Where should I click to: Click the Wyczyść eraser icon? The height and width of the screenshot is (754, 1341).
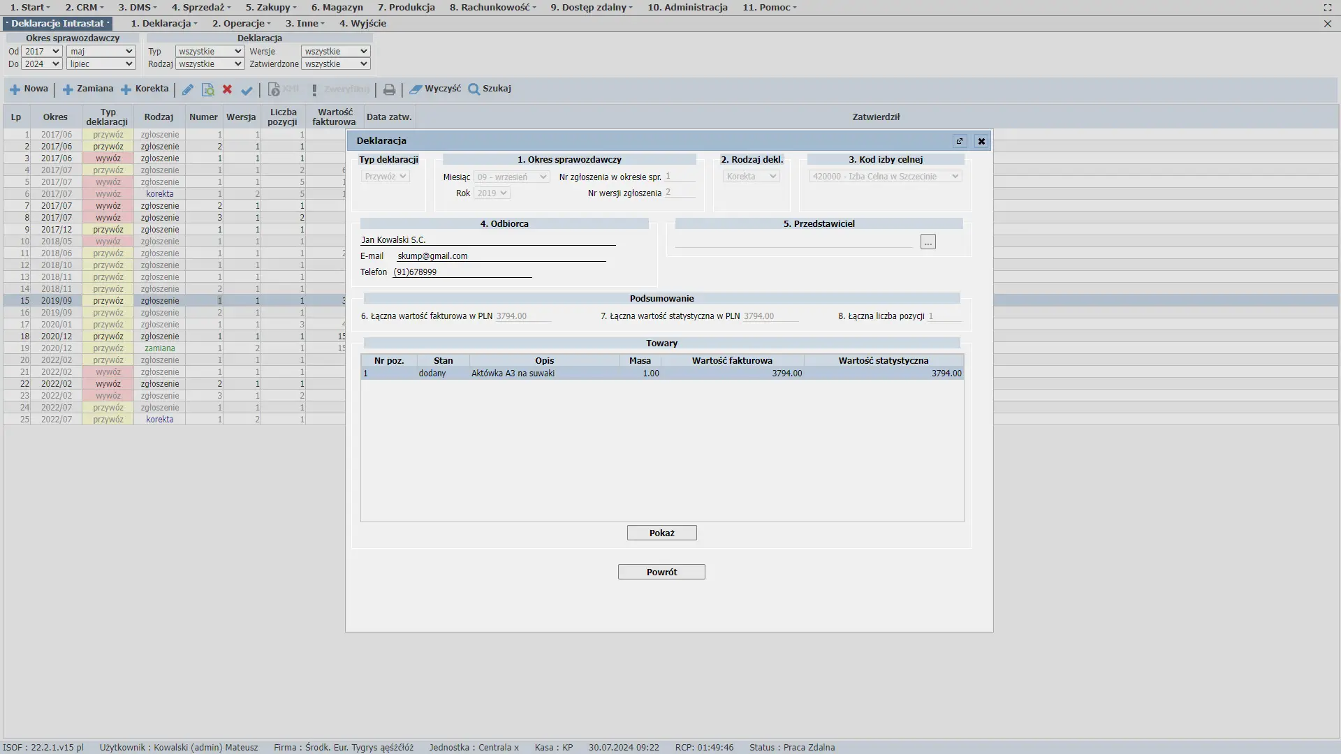click(416, 89)
